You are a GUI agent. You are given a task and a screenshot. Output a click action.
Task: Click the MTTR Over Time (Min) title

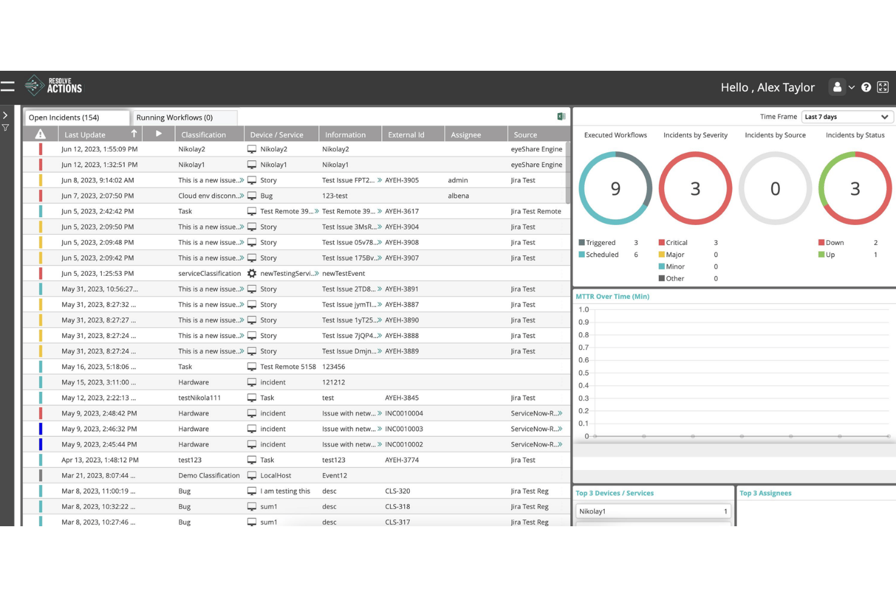click(x=613, y=296)
